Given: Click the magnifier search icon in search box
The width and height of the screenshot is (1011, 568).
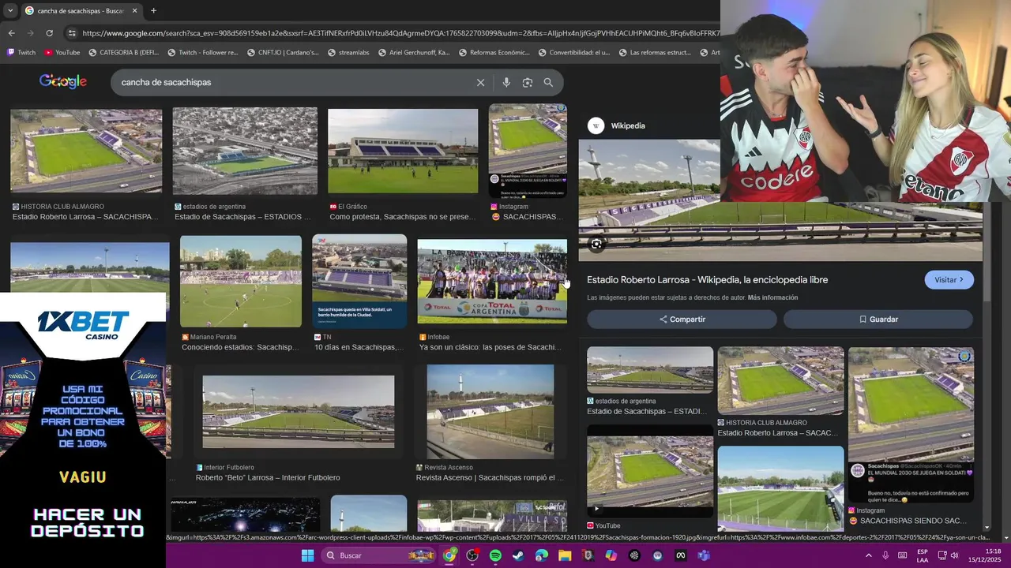Looking at the screenshot, I should (548, 82).
